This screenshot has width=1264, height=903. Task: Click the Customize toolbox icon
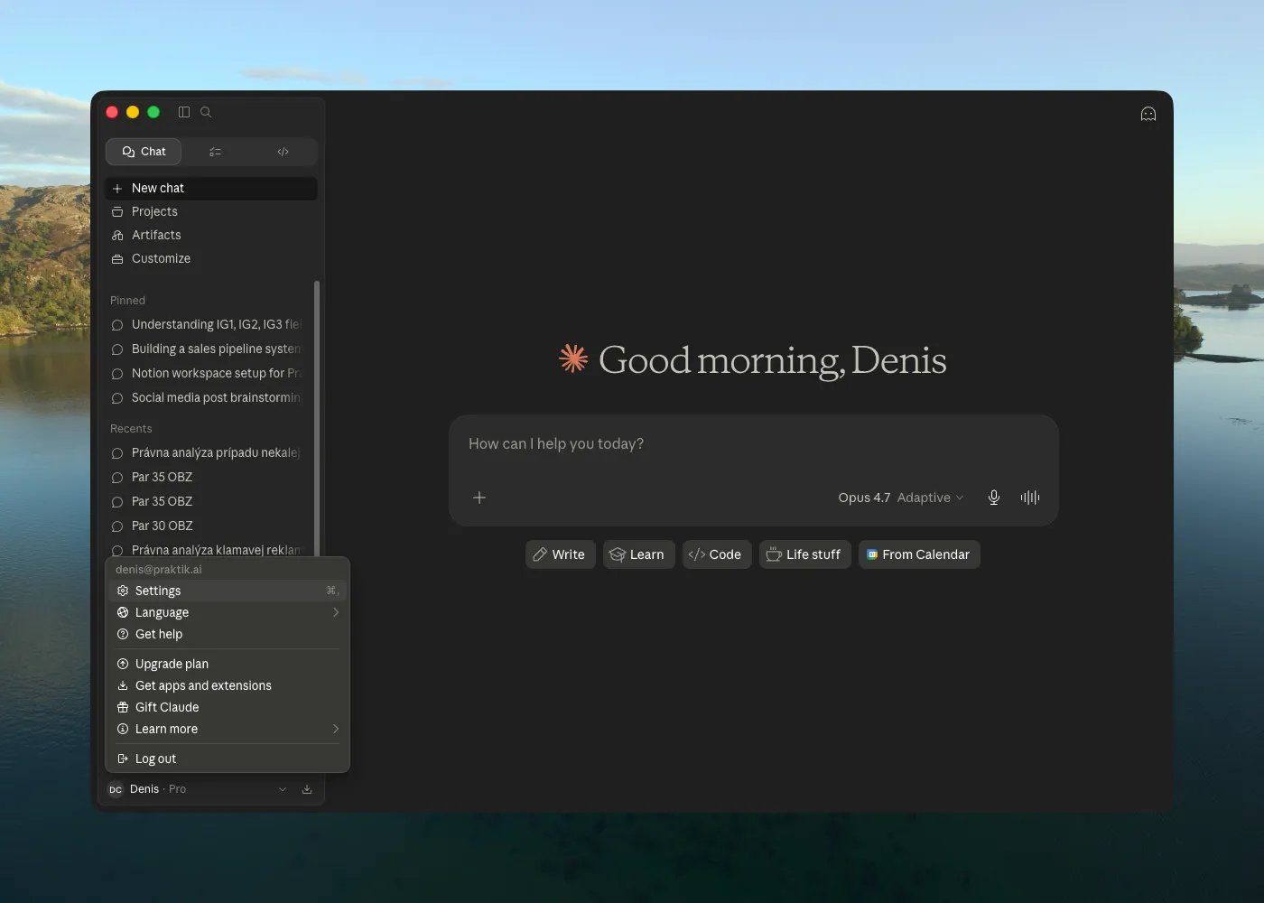117,258
